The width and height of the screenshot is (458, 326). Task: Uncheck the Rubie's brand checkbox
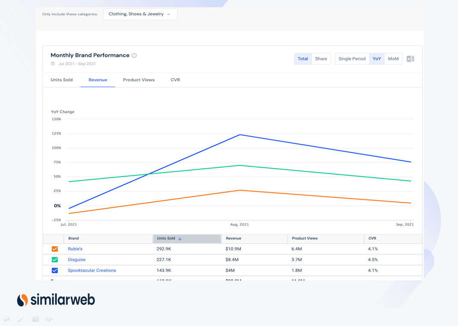pos(55,249)
